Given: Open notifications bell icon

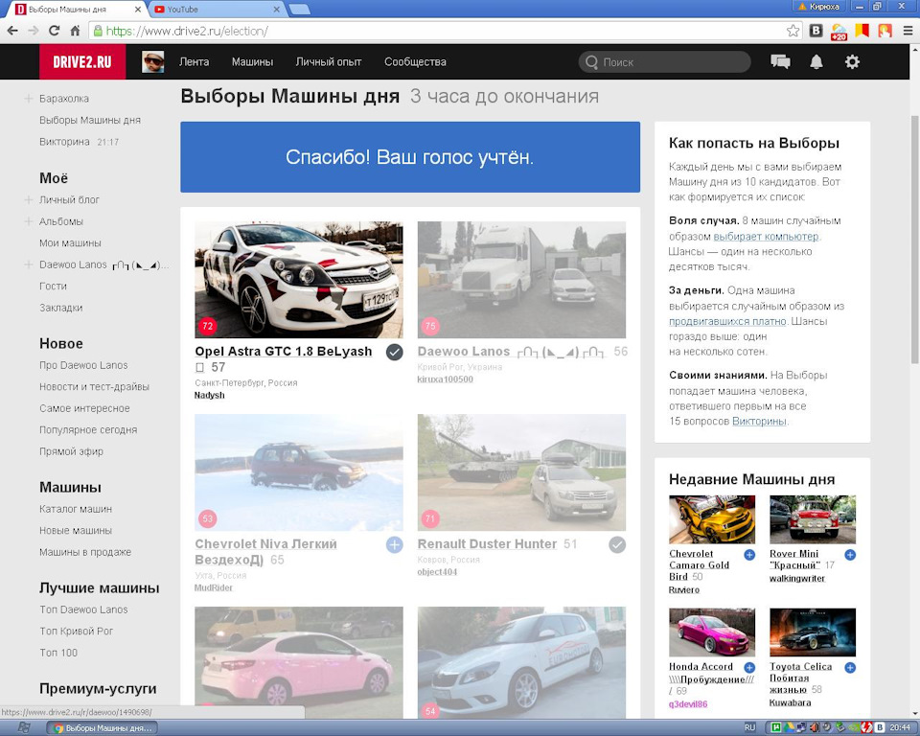Looking at the screenshot, I should (x=816, y=61).
